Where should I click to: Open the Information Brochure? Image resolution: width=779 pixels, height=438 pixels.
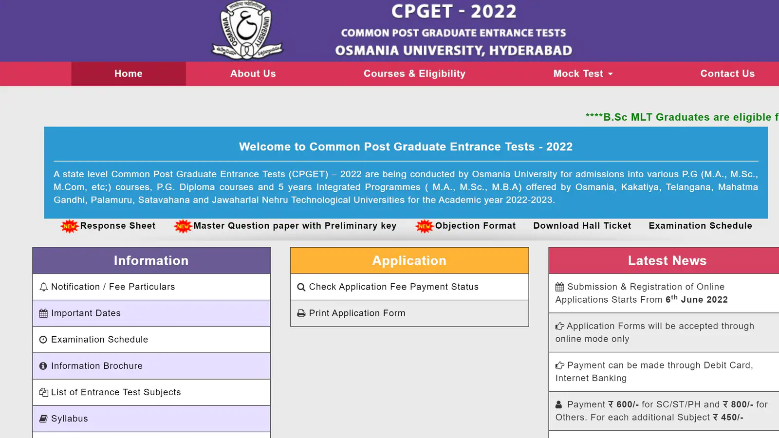tap(151, 366)
